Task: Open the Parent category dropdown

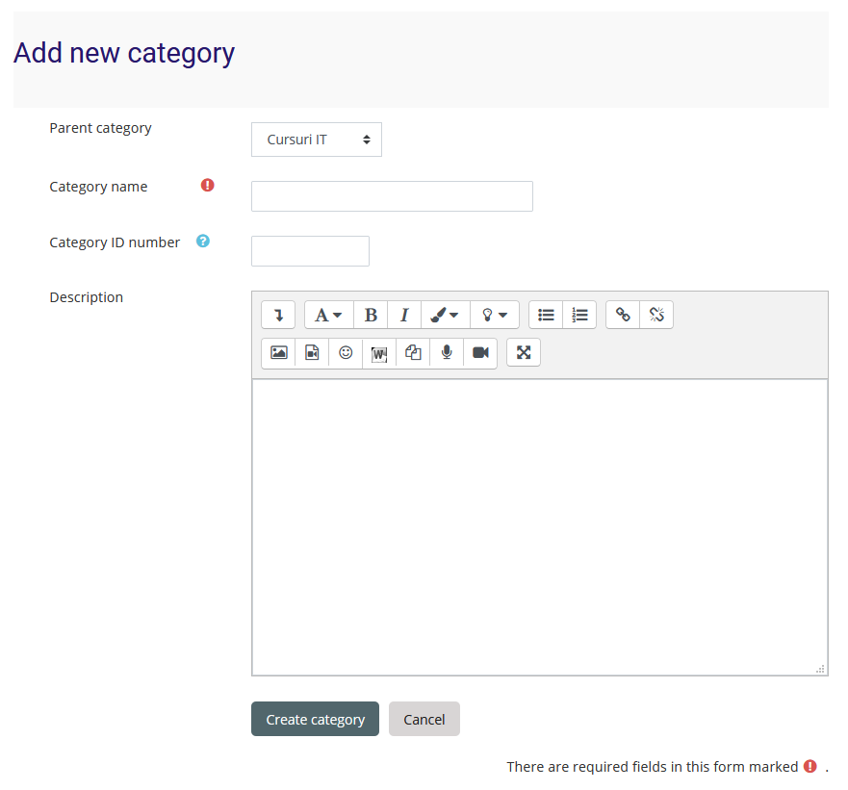Action: click(x=317, y=140)
